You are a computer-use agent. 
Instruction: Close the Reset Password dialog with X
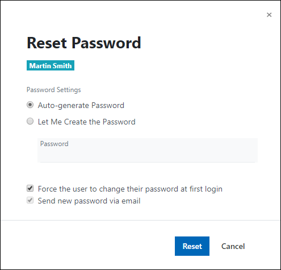pyautogui.click(x=269, y=15)
